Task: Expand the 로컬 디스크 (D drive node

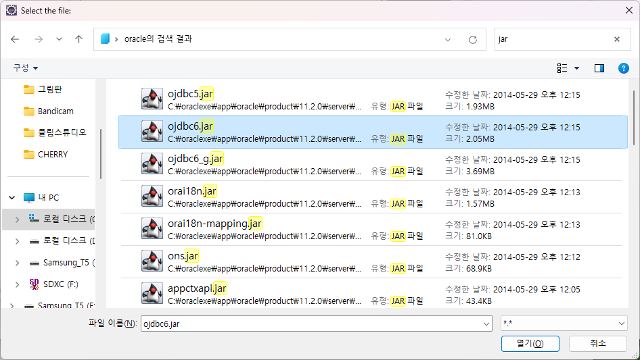Action: coord(17,241)
